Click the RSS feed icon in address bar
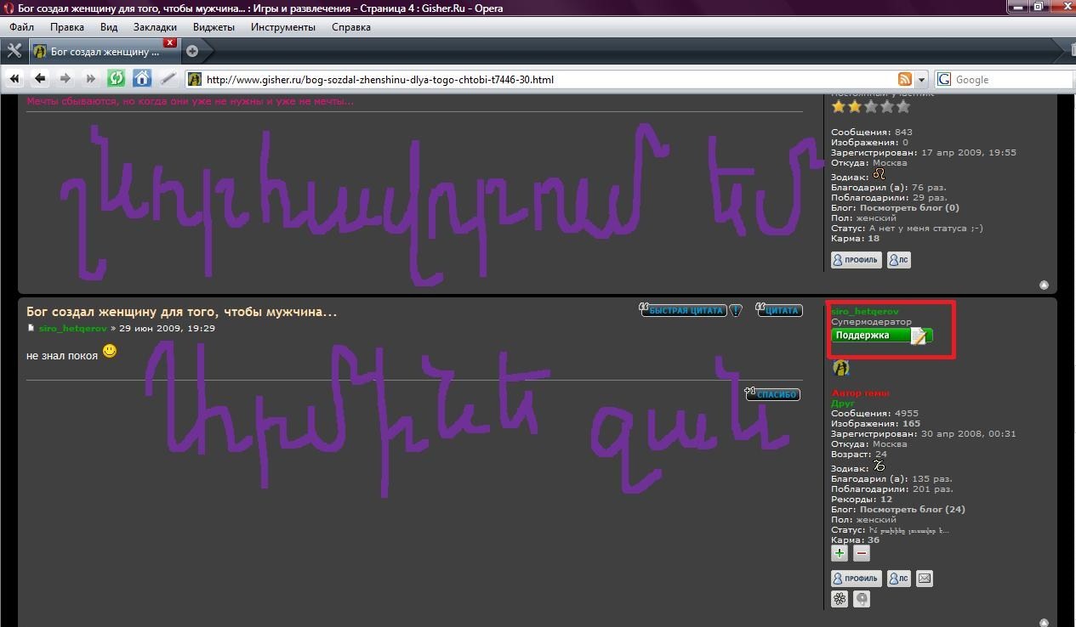The height and width of the screenshot is (627, 1076). point(905,79)
